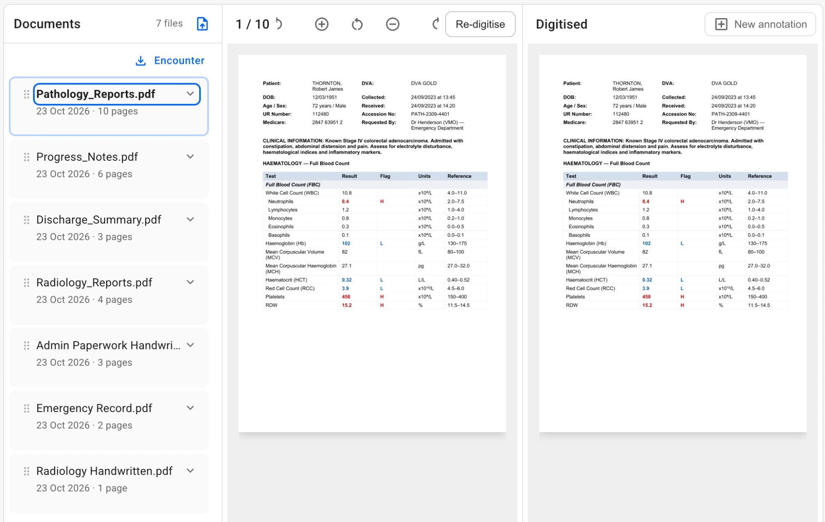This screenshot has height=522, width=825.
Task: Grab drag handle of Radiology Handwritten.pdf
Action: [26, 471]
